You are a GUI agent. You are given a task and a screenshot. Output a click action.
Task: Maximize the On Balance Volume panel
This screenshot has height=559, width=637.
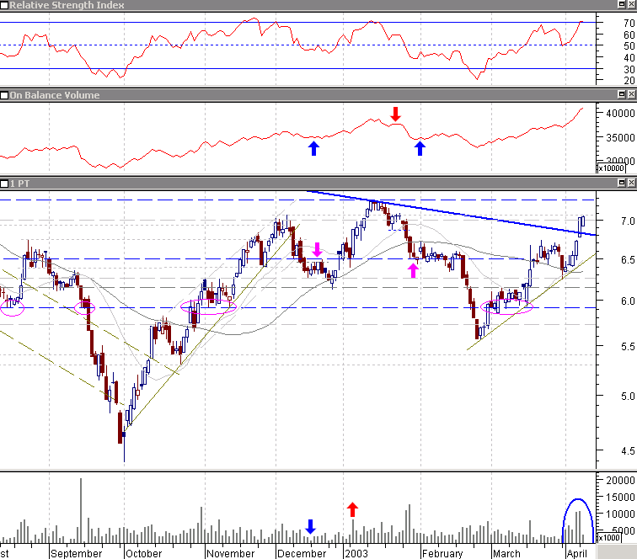(x=622, y=94)
